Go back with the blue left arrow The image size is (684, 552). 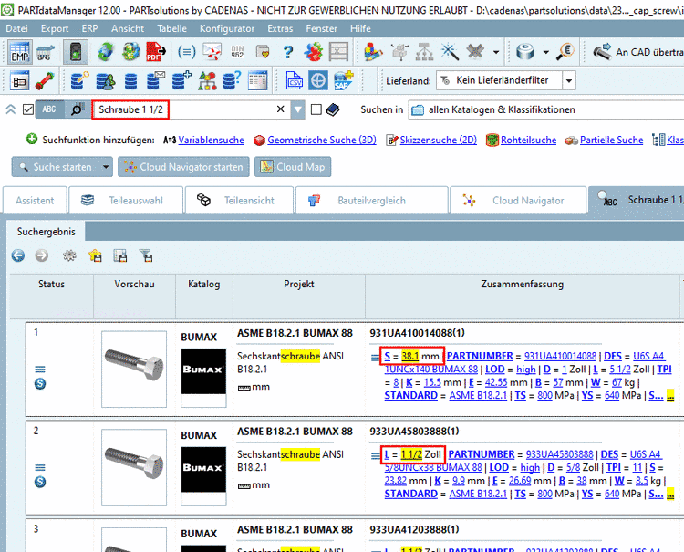[x=18, y=255]
